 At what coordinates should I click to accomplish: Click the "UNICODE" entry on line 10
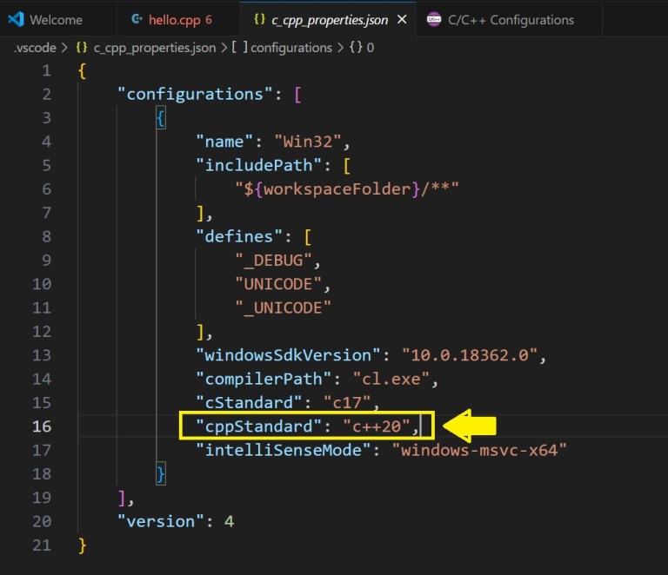[x=278, y=284]
